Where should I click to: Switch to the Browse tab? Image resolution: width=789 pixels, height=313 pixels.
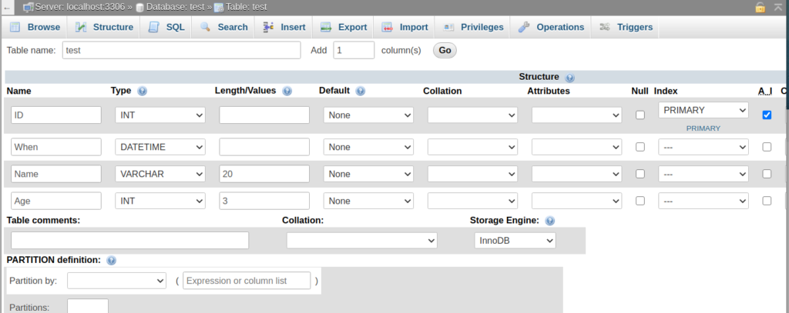[x=35, y=27]
